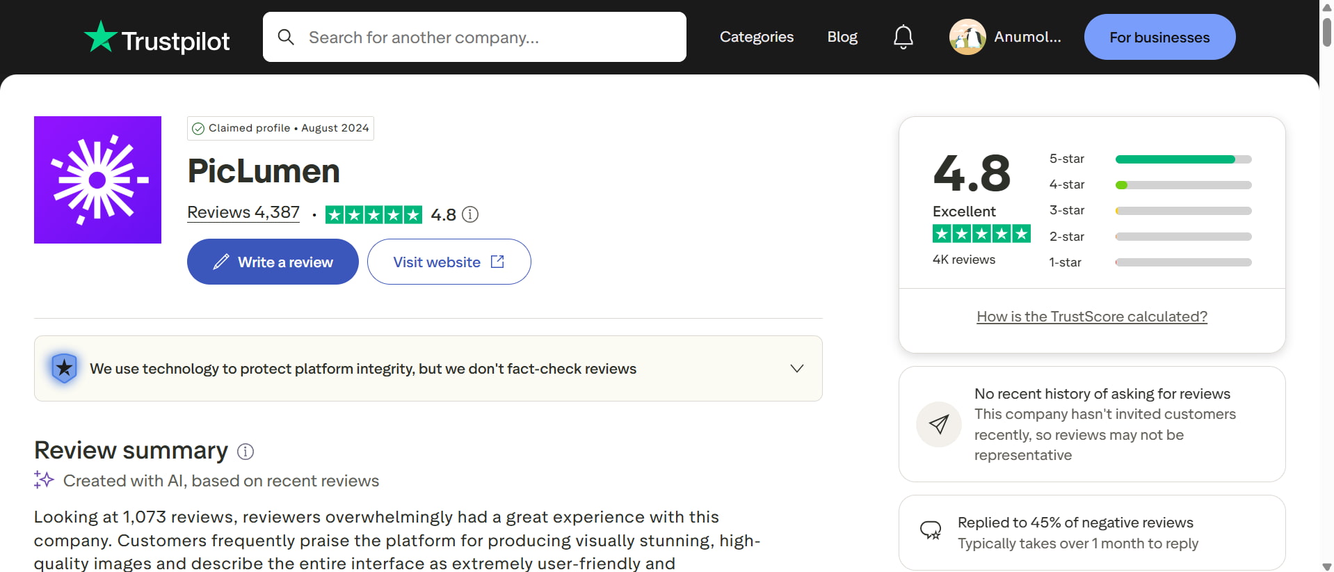Open the Anumol account menu

coord(1005,37)
